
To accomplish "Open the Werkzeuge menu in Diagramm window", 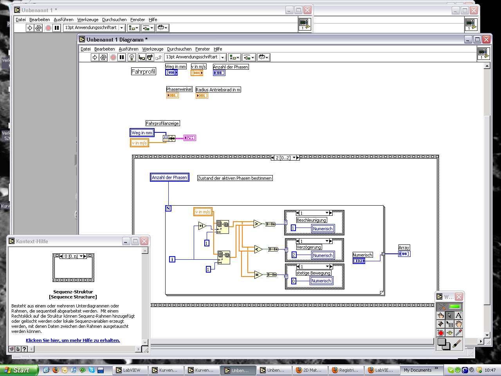I will point(153,49).
